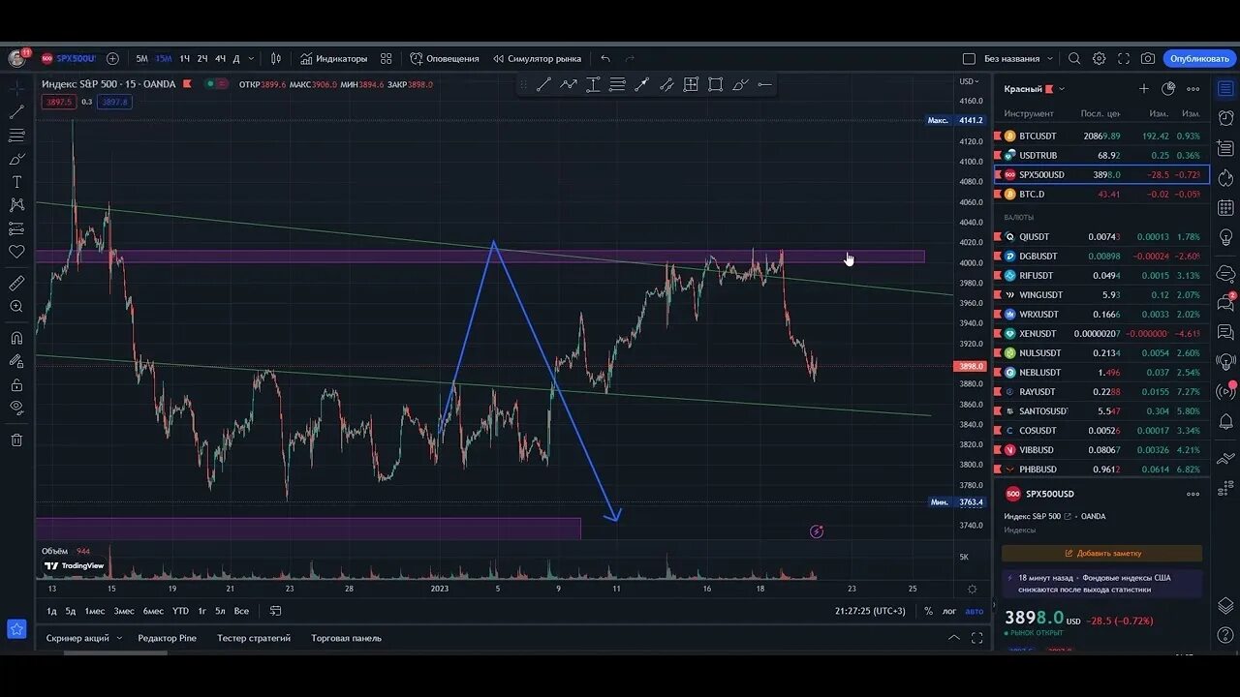Toggle auto scale 'авто'
Viewport: 1240px width, 697px height.
click(x=974, y=611)
